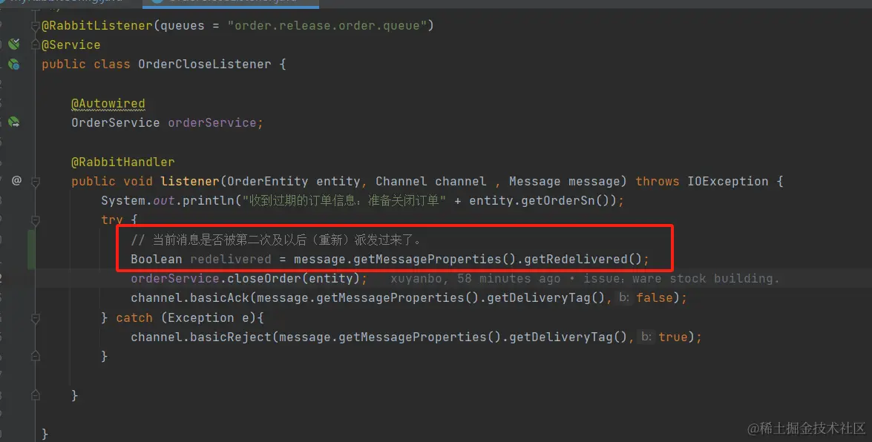The width and height of the screenshot is (872, 442).
Task: Click the Spring class gutter icon beside OrderCloseListener
Action: coord(14,64)
